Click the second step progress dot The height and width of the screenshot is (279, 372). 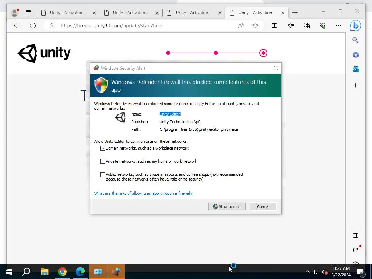pos(216,53)
